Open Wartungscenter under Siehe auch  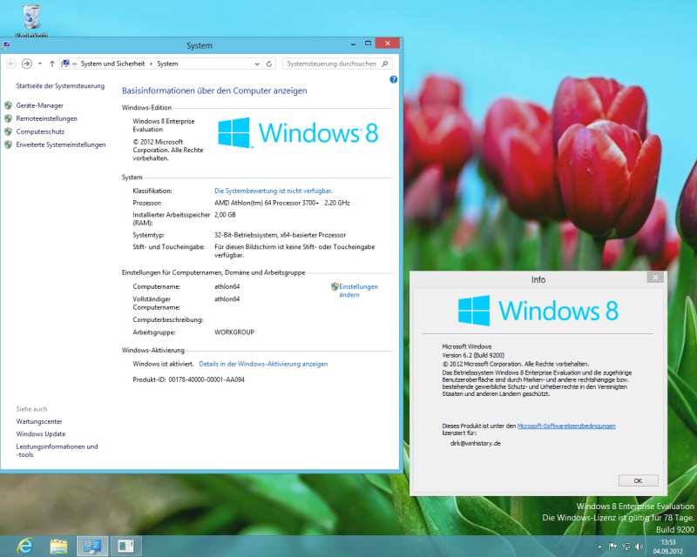(39, 421)
